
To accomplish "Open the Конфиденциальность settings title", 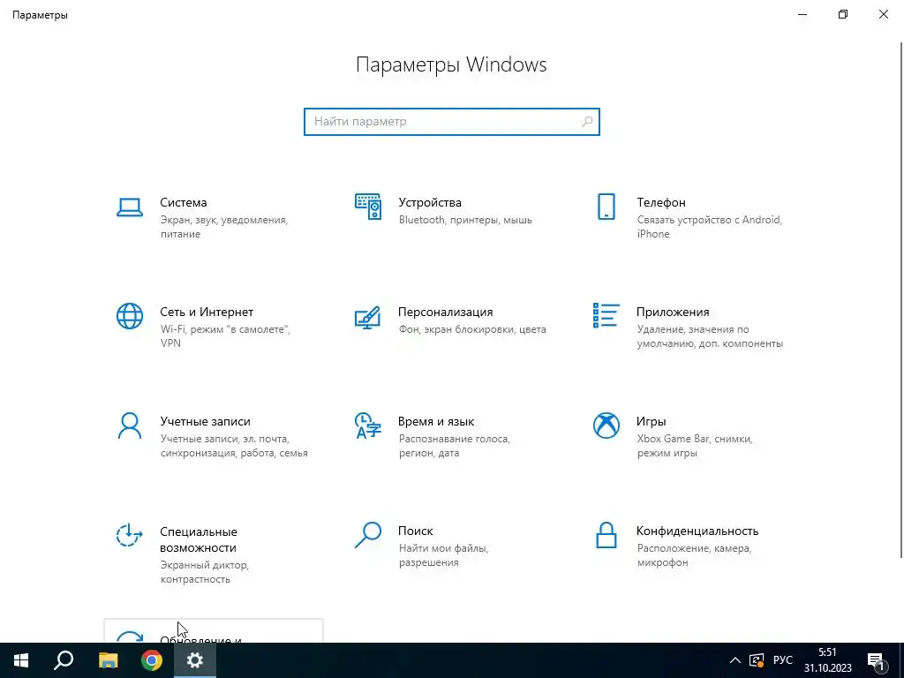I will [x=697, y=531].
